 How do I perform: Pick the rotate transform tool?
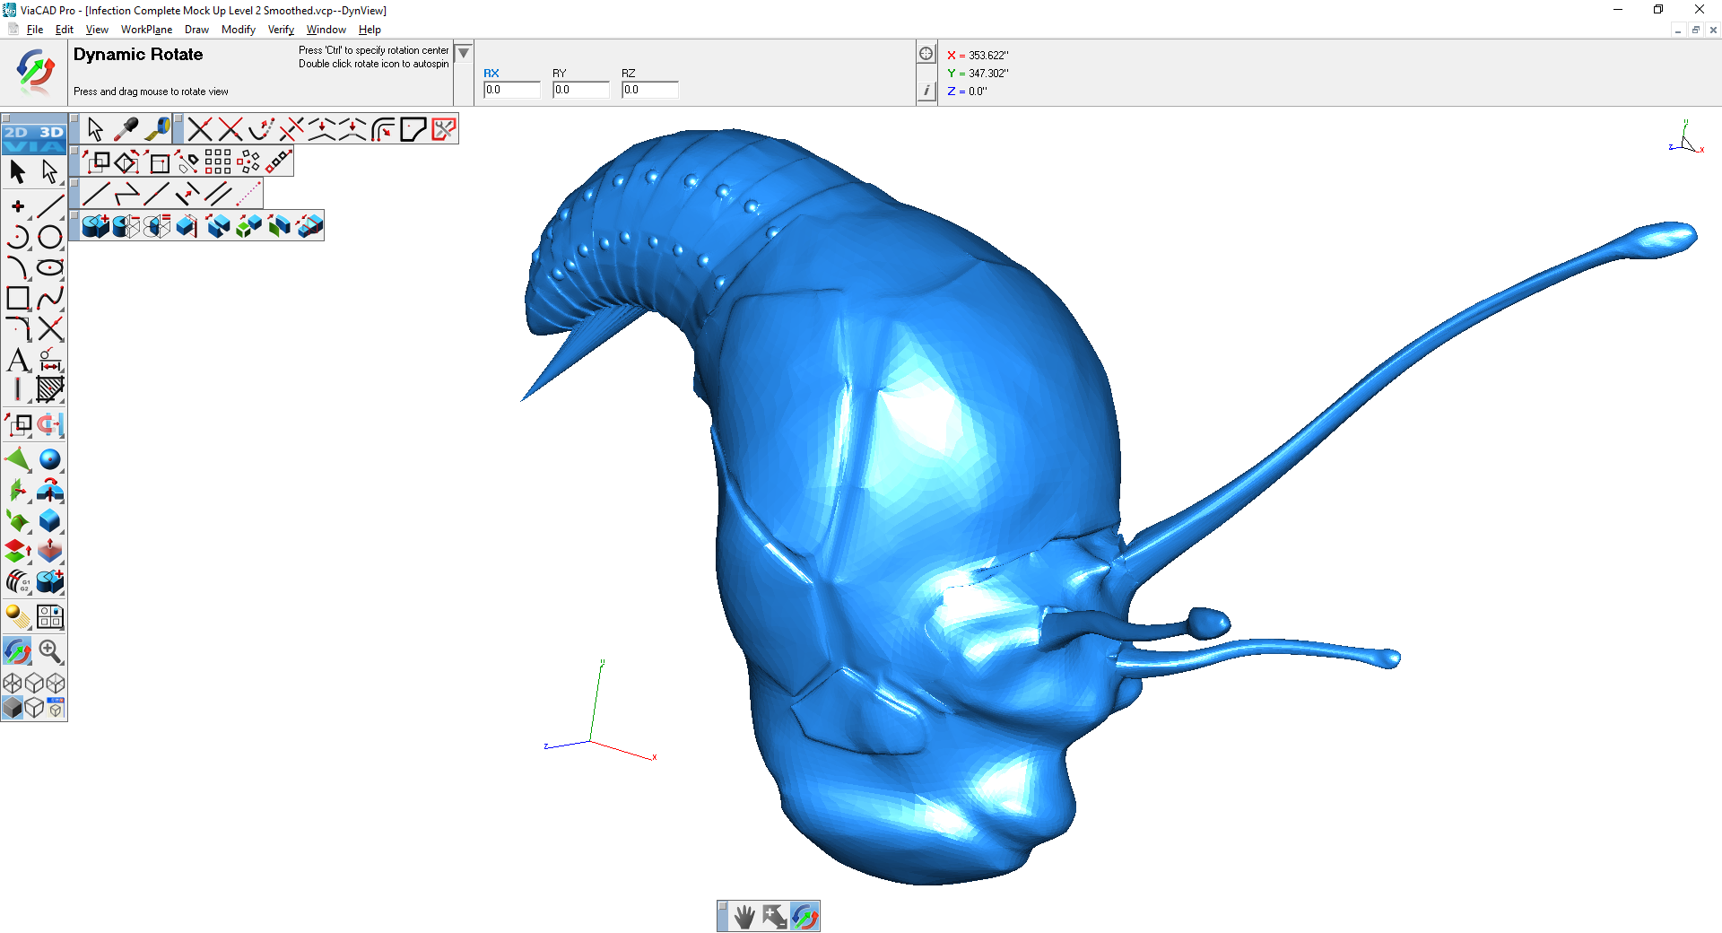coord(126,161)
